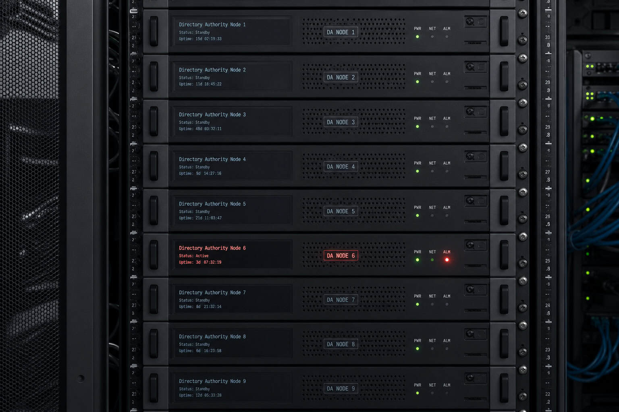Click the key lock on DA Node 4
Image resolution: width=619 pixels, height=412 pixels.
point(470,156)
